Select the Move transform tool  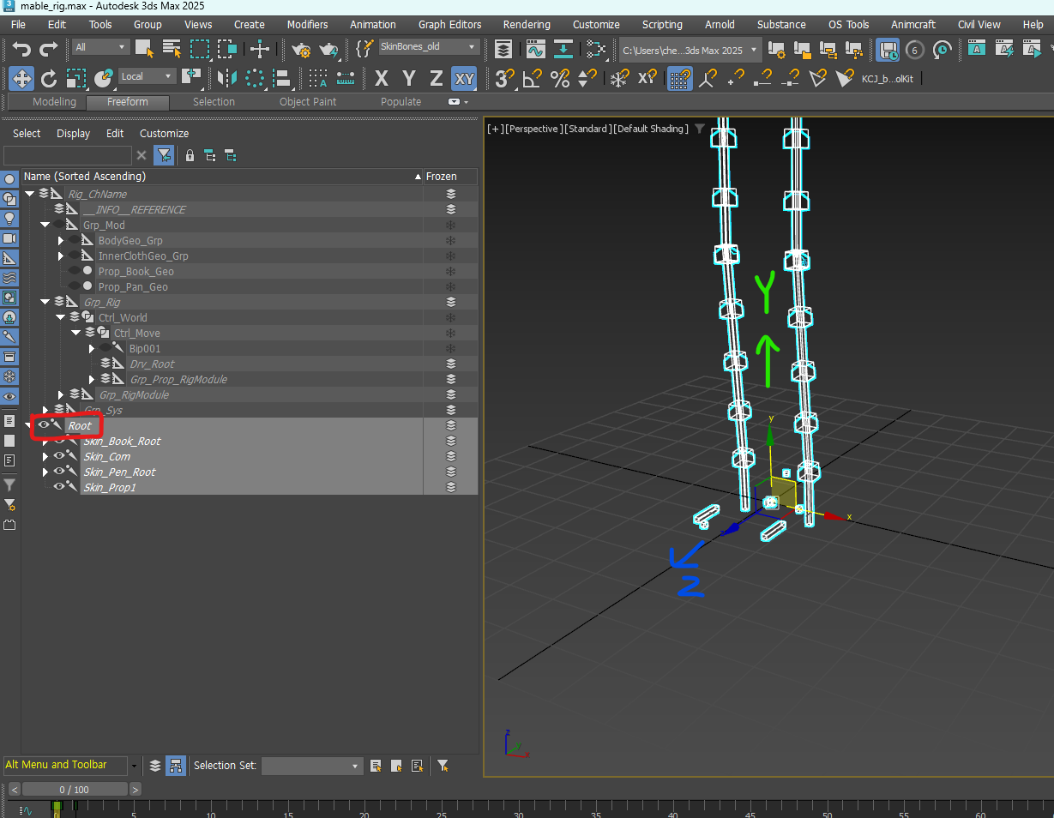(x=21, y=79)
